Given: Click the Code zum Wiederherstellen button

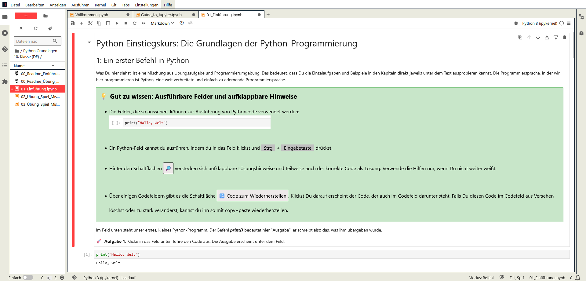Looking at the screenshot, I should click(253, 196).
